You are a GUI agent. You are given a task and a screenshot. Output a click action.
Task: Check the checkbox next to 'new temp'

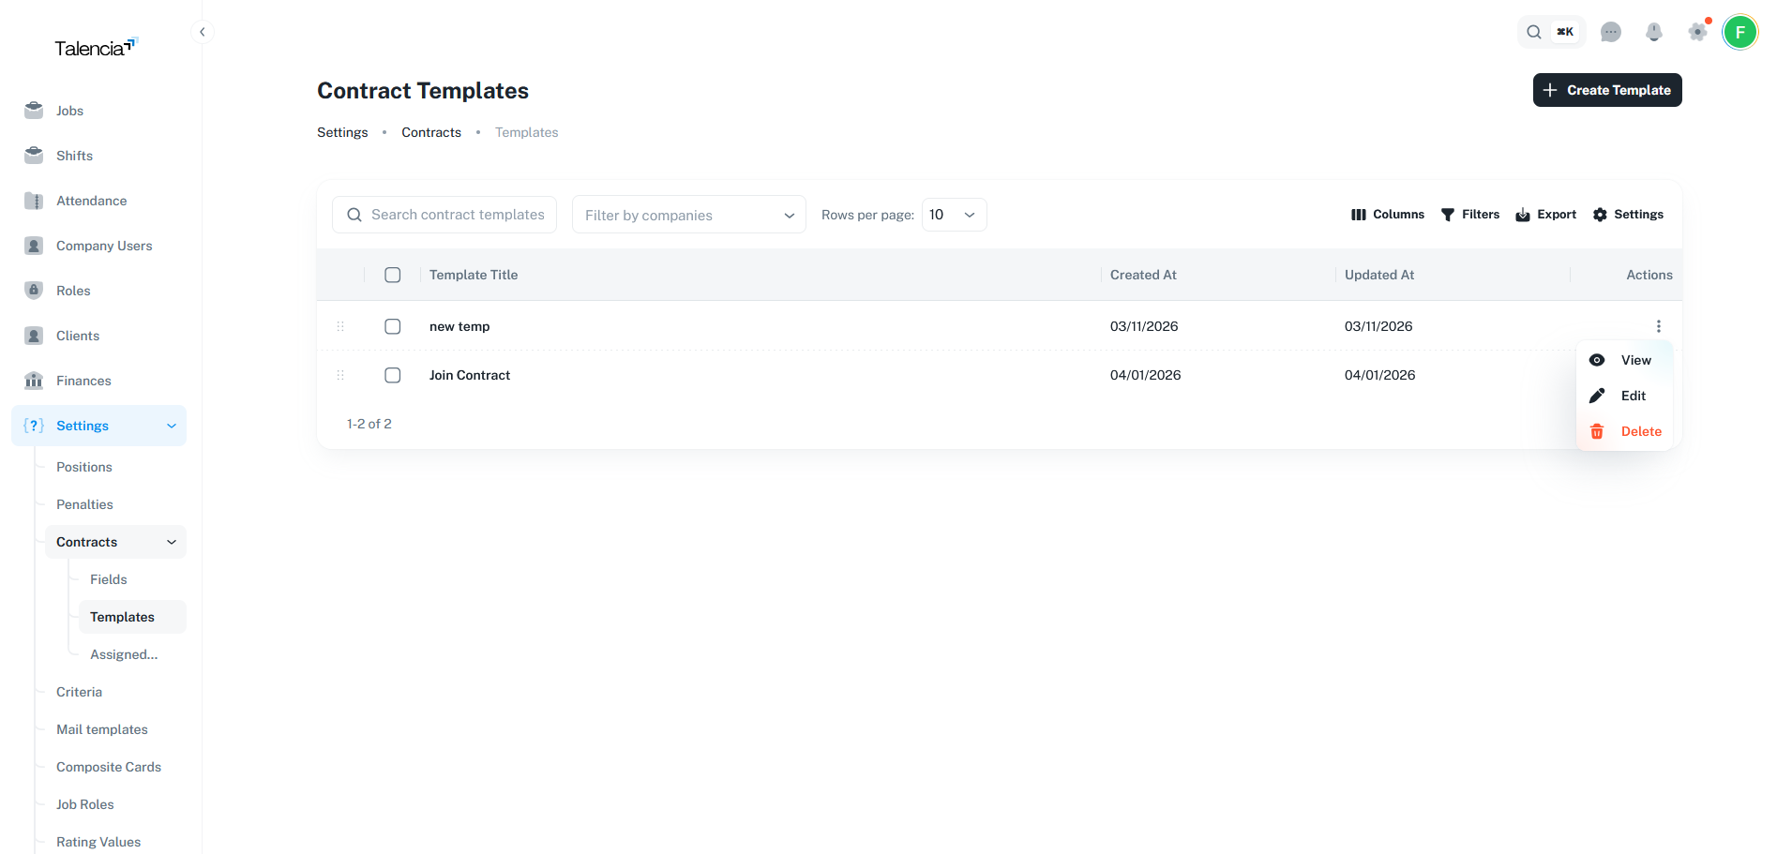[392, 325]
